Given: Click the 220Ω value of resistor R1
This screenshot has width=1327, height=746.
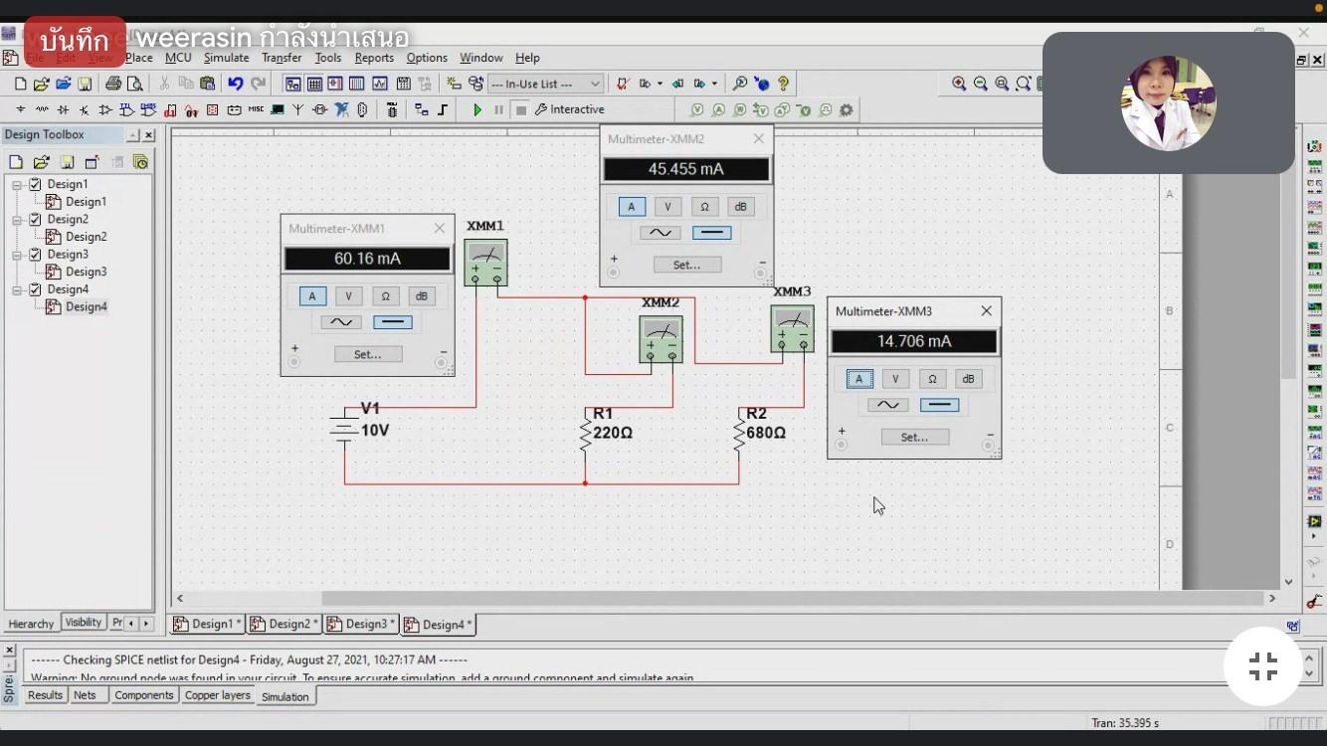Looking at the screenshot, I should tap(613, 433).
